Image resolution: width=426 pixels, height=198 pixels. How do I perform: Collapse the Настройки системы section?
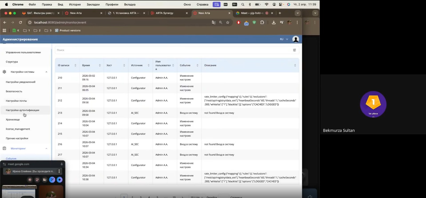coord(46,72)
